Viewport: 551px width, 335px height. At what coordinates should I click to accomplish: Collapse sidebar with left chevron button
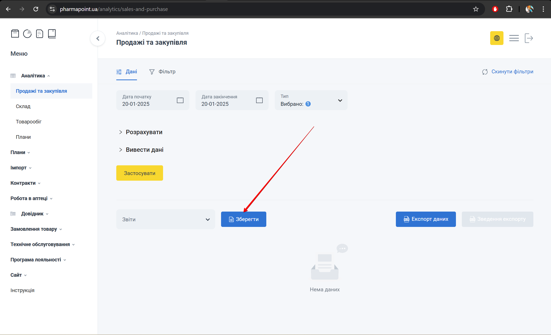(x=98, y=38)
